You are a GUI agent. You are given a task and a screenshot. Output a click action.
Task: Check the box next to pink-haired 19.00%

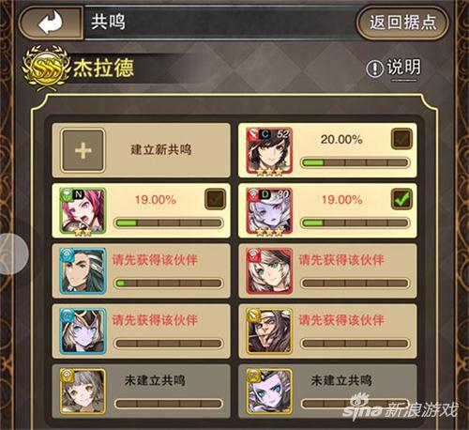(x=215, y=199)
